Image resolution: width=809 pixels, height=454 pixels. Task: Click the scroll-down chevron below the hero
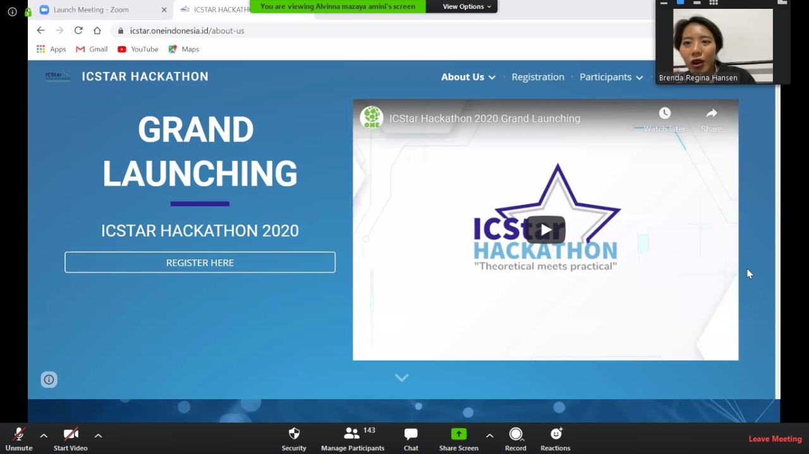[402, 378]
